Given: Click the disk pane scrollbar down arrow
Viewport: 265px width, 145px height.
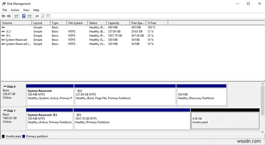Looking at the screenshot, I should point(263,132).
